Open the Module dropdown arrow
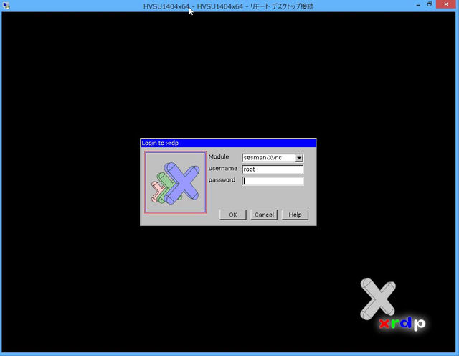Image resolution: width=459 pixels, height=356 pixels. pos(298,158)
